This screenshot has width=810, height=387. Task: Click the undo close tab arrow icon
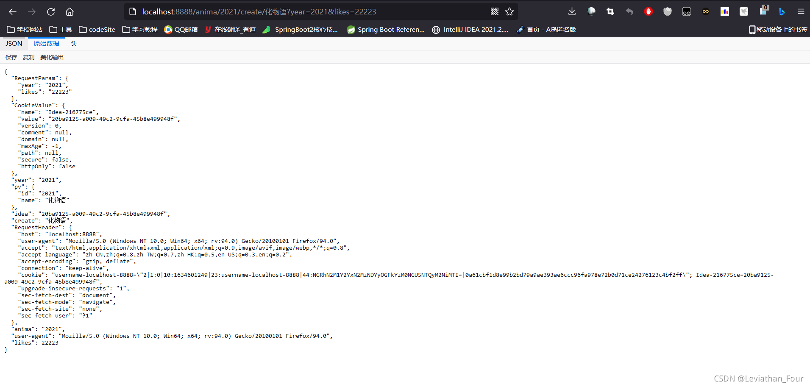click(x=629, y=12)
